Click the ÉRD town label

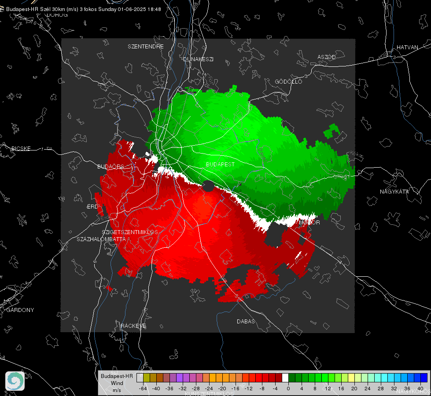pos(92,207)
